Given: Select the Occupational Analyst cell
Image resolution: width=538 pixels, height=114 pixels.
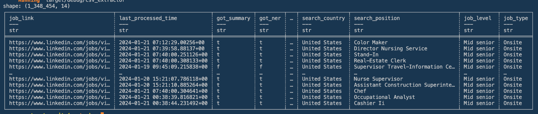Looking at the screenshot, I should [x=384, y=97].
